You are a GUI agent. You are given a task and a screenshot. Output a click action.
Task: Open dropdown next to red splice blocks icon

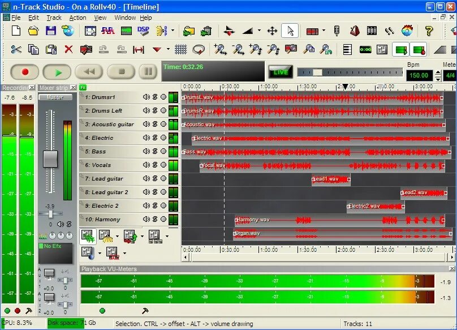click(324, 30)
